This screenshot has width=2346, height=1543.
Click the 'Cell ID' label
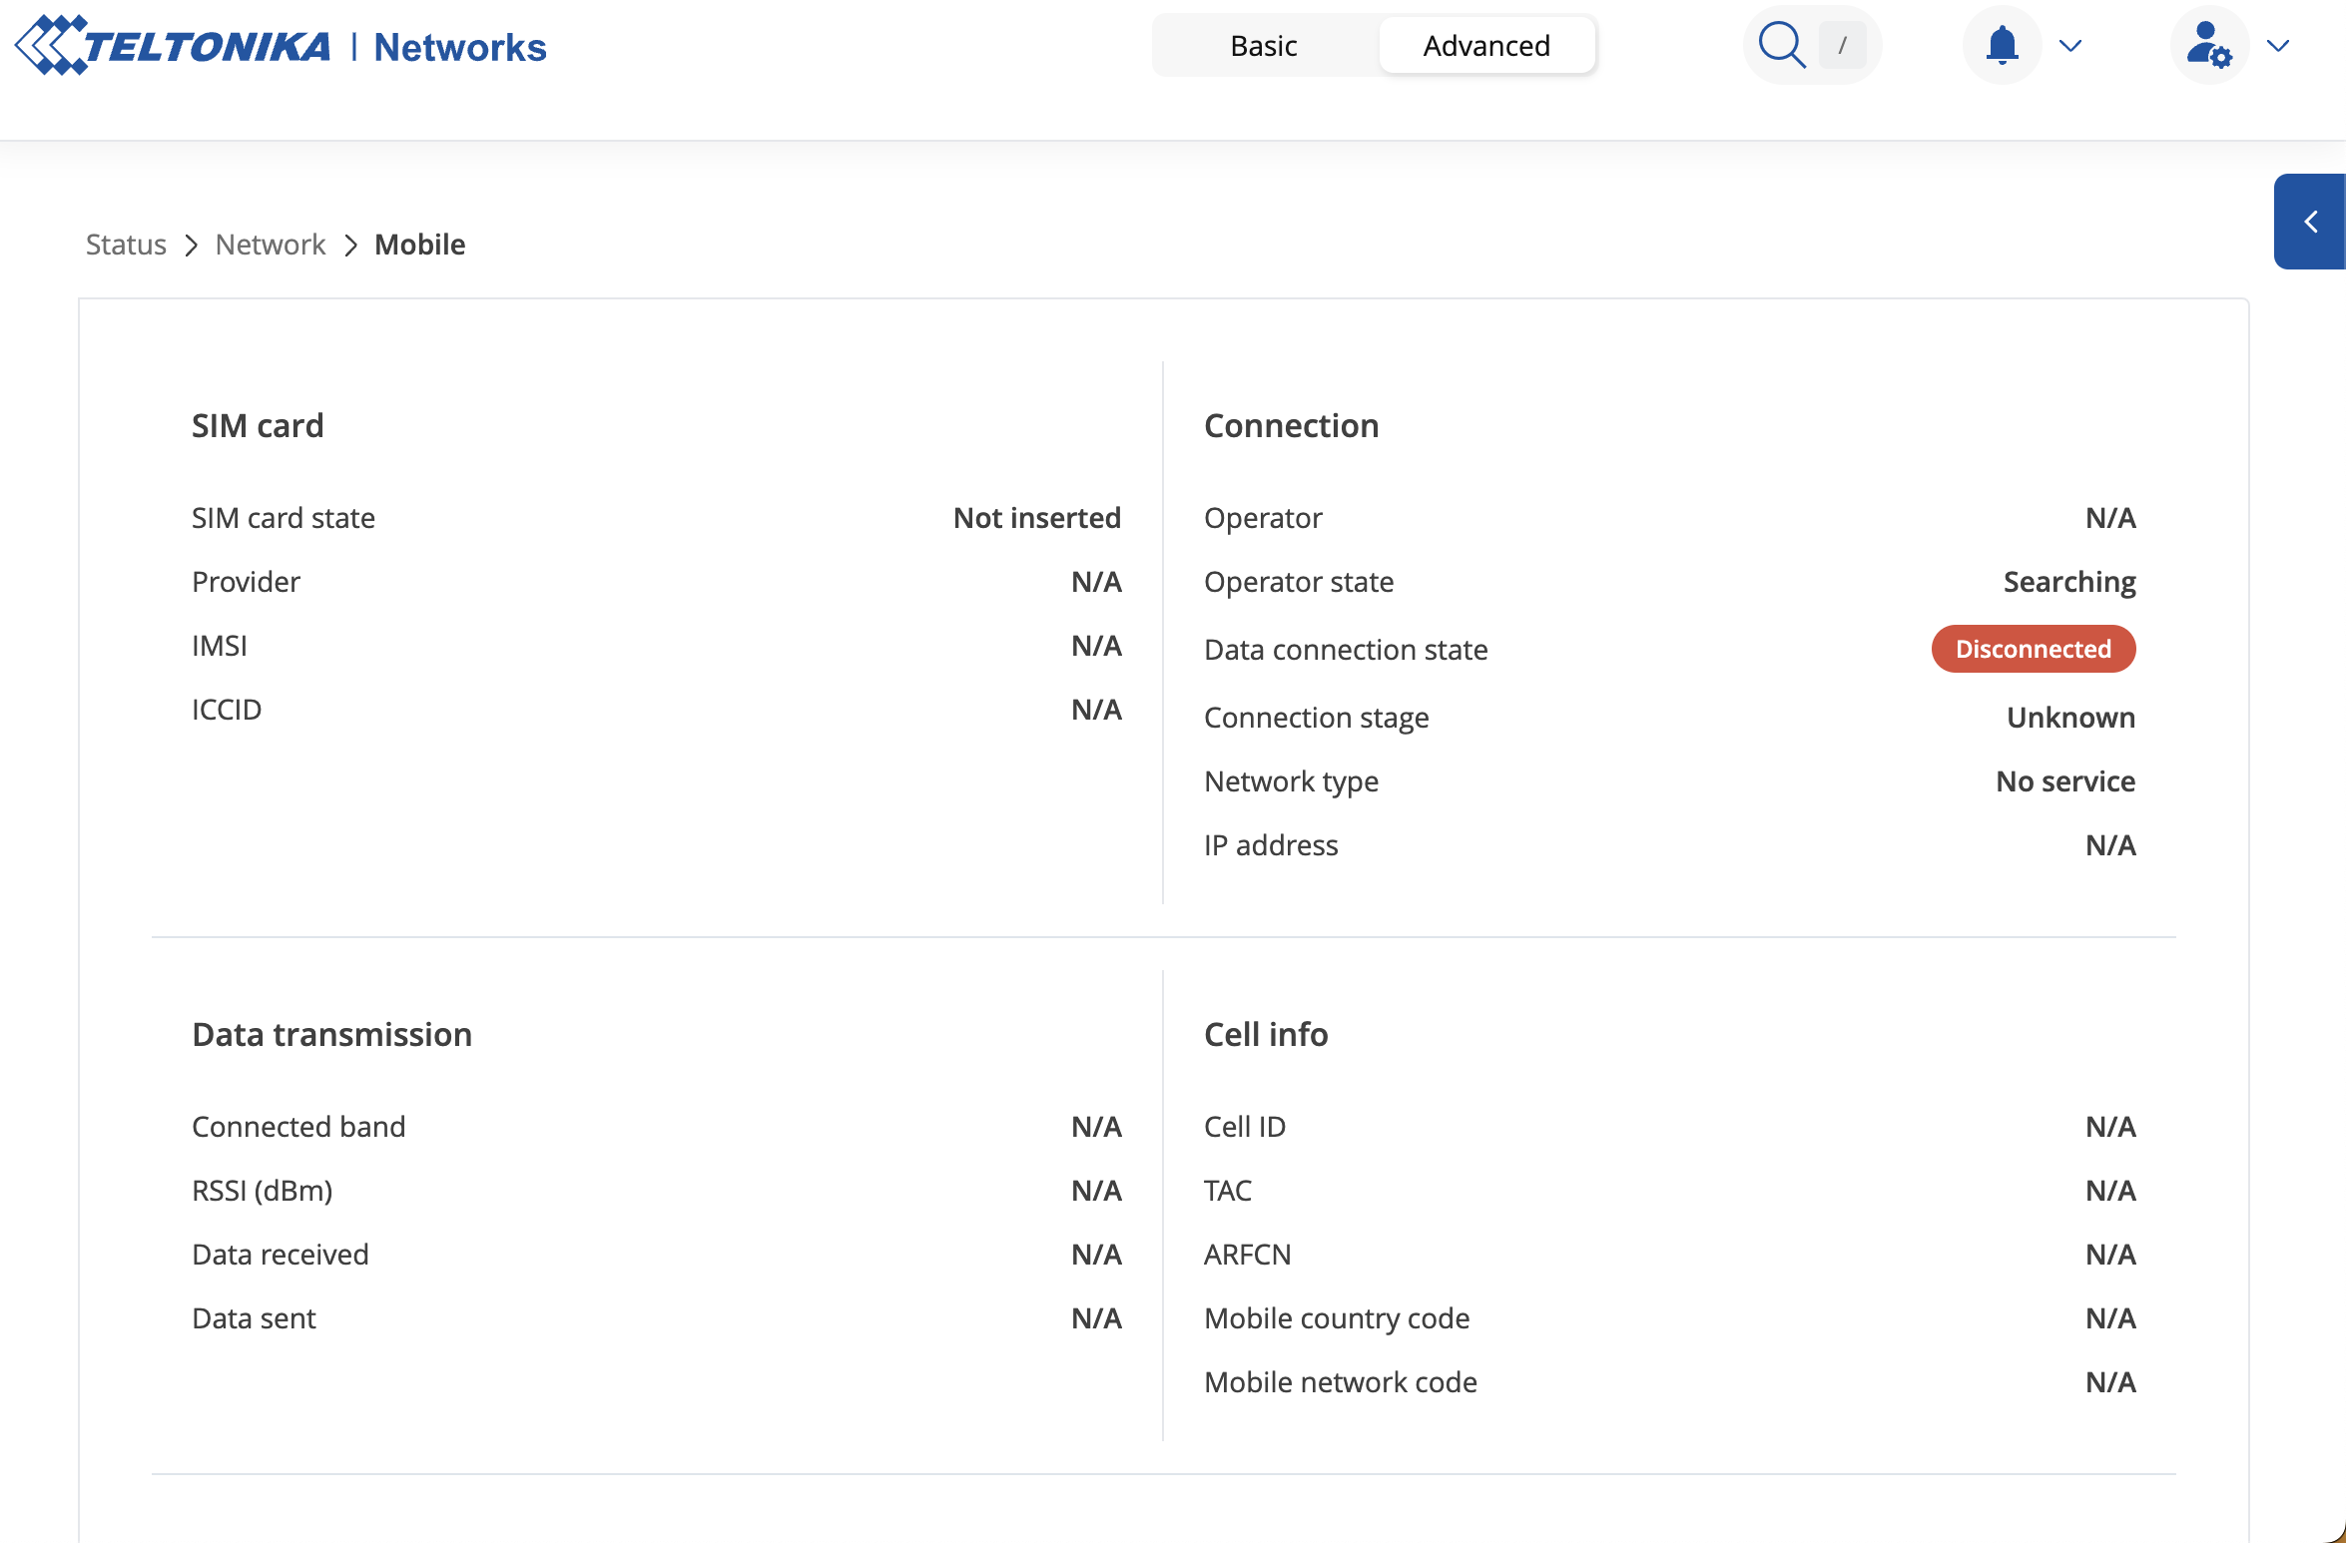1245,1127
